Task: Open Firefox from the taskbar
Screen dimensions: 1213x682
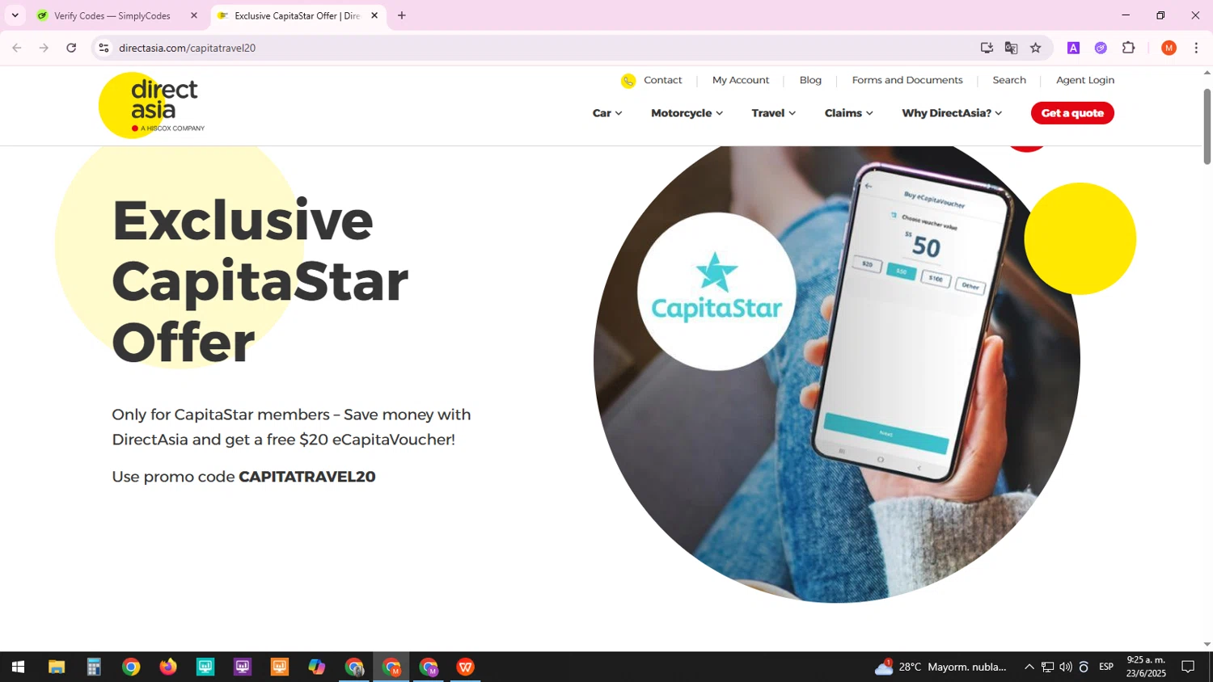Action: coord(168,667)
